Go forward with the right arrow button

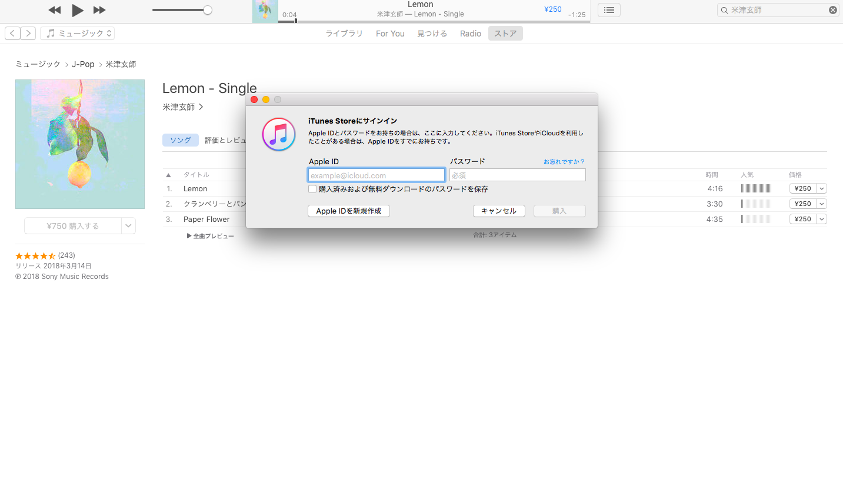(28, 34)
